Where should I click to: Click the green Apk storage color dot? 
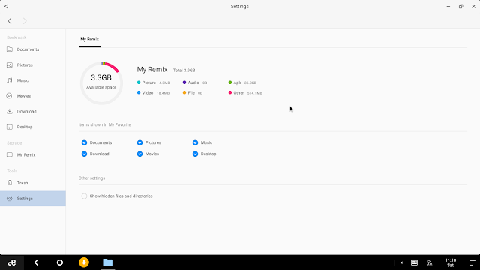coord(230,82)
